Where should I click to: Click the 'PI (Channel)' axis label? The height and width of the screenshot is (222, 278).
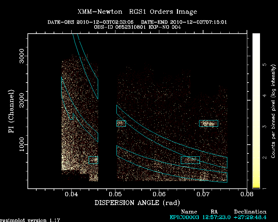click(11, 111)
